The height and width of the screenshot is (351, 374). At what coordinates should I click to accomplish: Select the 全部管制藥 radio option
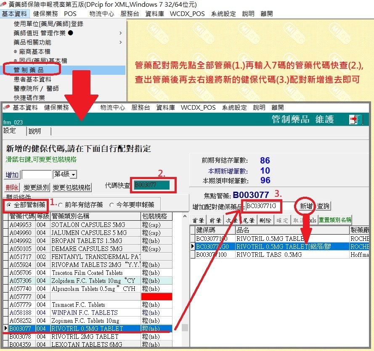point(10,205)
